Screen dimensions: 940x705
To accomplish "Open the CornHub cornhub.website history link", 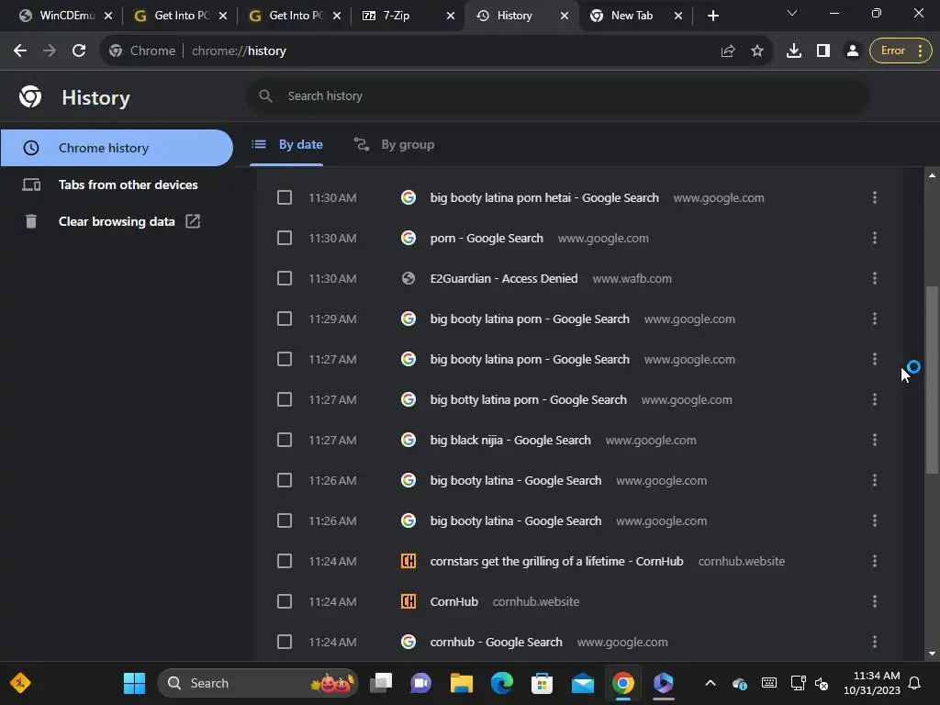I will click(x=453, y=601).
